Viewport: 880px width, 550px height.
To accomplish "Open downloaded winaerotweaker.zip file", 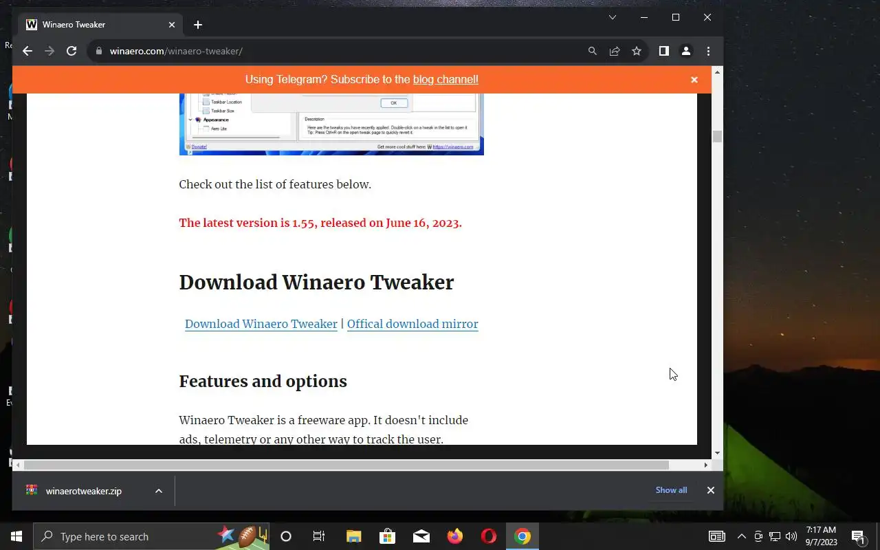I will point(84,491).
